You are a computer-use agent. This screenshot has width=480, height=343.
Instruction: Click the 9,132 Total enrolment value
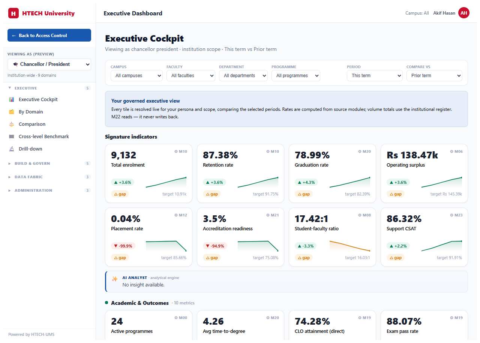pos(124,155)
